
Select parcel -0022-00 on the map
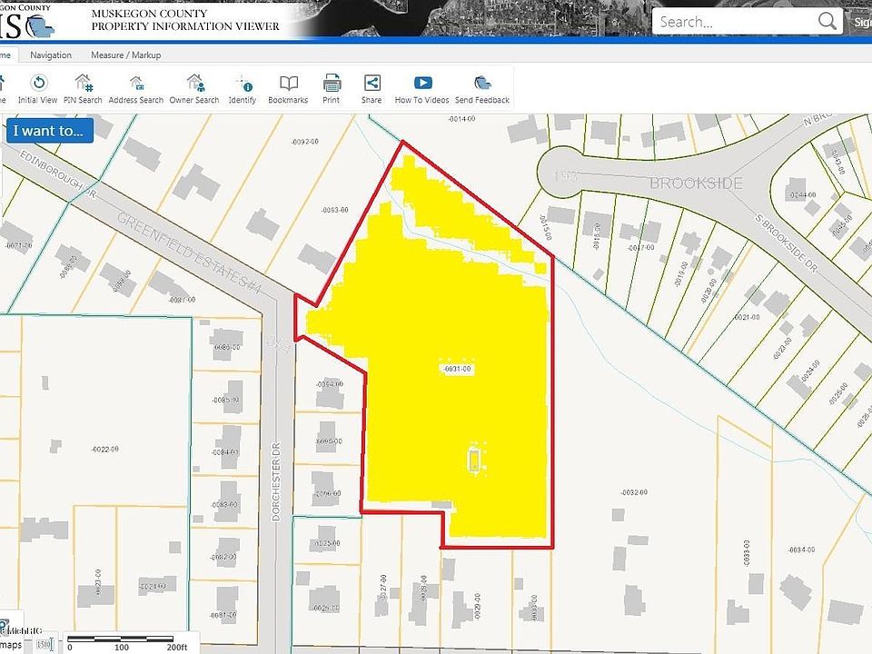[x=105, y=448]
